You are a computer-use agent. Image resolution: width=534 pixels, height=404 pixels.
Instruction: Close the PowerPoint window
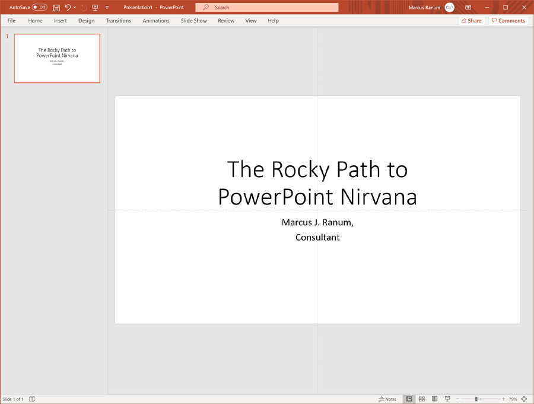pos(524,8)
